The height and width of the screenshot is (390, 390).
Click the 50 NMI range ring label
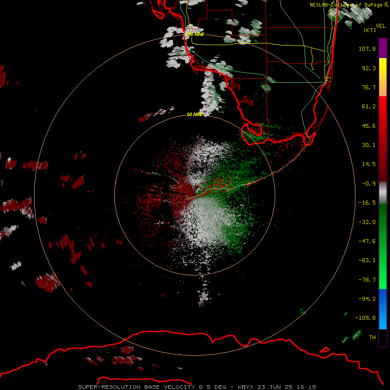[x=195, y=114]
